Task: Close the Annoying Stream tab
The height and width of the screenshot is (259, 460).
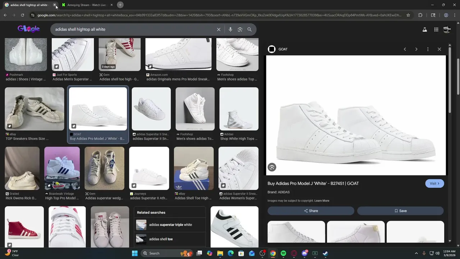Action: tap(111, 5)
